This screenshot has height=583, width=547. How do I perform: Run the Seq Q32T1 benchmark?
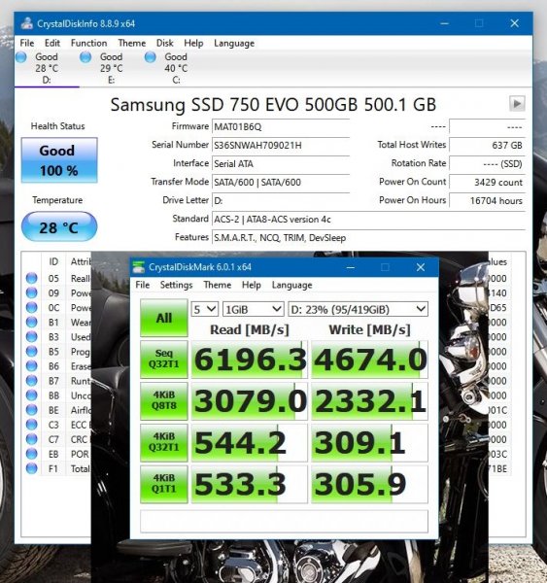(x=164, y=360)
